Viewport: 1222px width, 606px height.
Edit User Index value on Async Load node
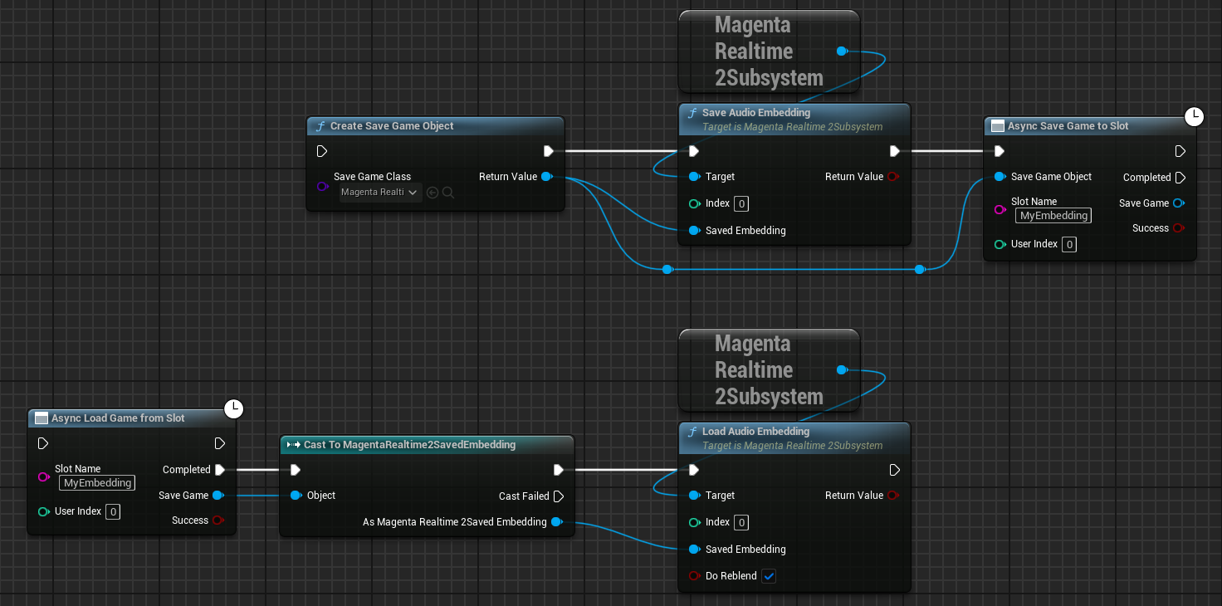pos(113,512)
